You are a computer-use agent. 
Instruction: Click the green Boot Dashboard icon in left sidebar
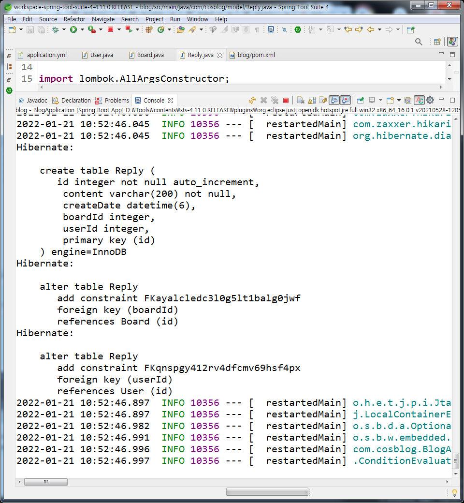9,91
